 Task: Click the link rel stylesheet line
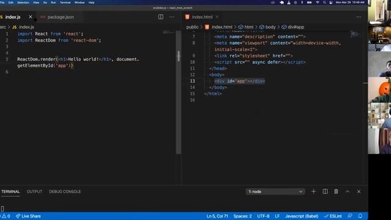click(x=254, y=56)
